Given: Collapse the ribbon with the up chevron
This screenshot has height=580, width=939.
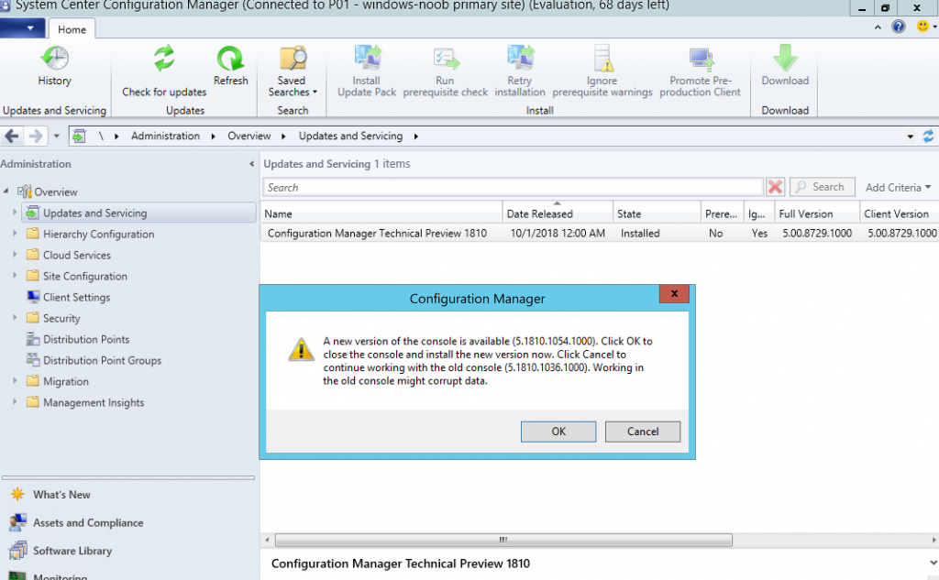Looking at the screenshot, I should (x=878, y=27).
